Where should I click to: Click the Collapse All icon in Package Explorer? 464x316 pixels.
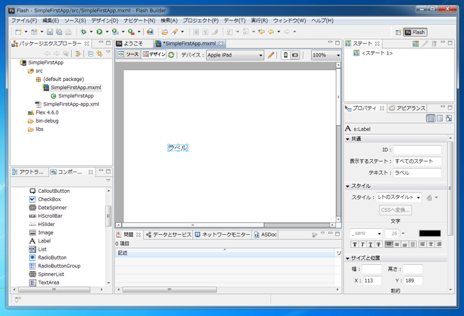(91, 53)
